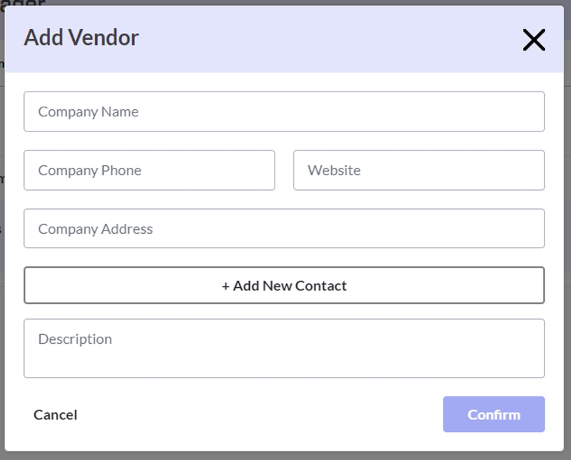This screenshot has height=460, width=571.
Task: Click the Company Name placeholder text
Action: pos(88,112)
